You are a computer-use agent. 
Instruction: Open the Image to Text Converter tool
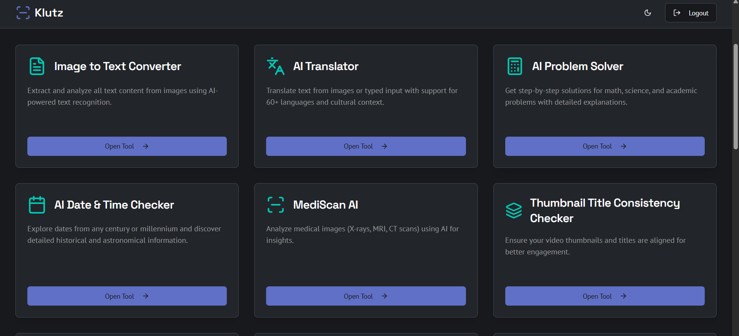click(127, 146)
